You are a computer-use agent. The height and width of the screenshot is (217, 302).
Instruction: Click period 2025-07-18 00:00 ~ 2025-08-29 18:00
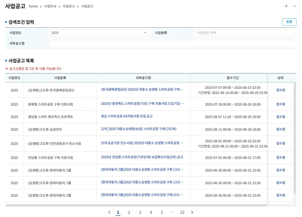[x=233, y=104]
